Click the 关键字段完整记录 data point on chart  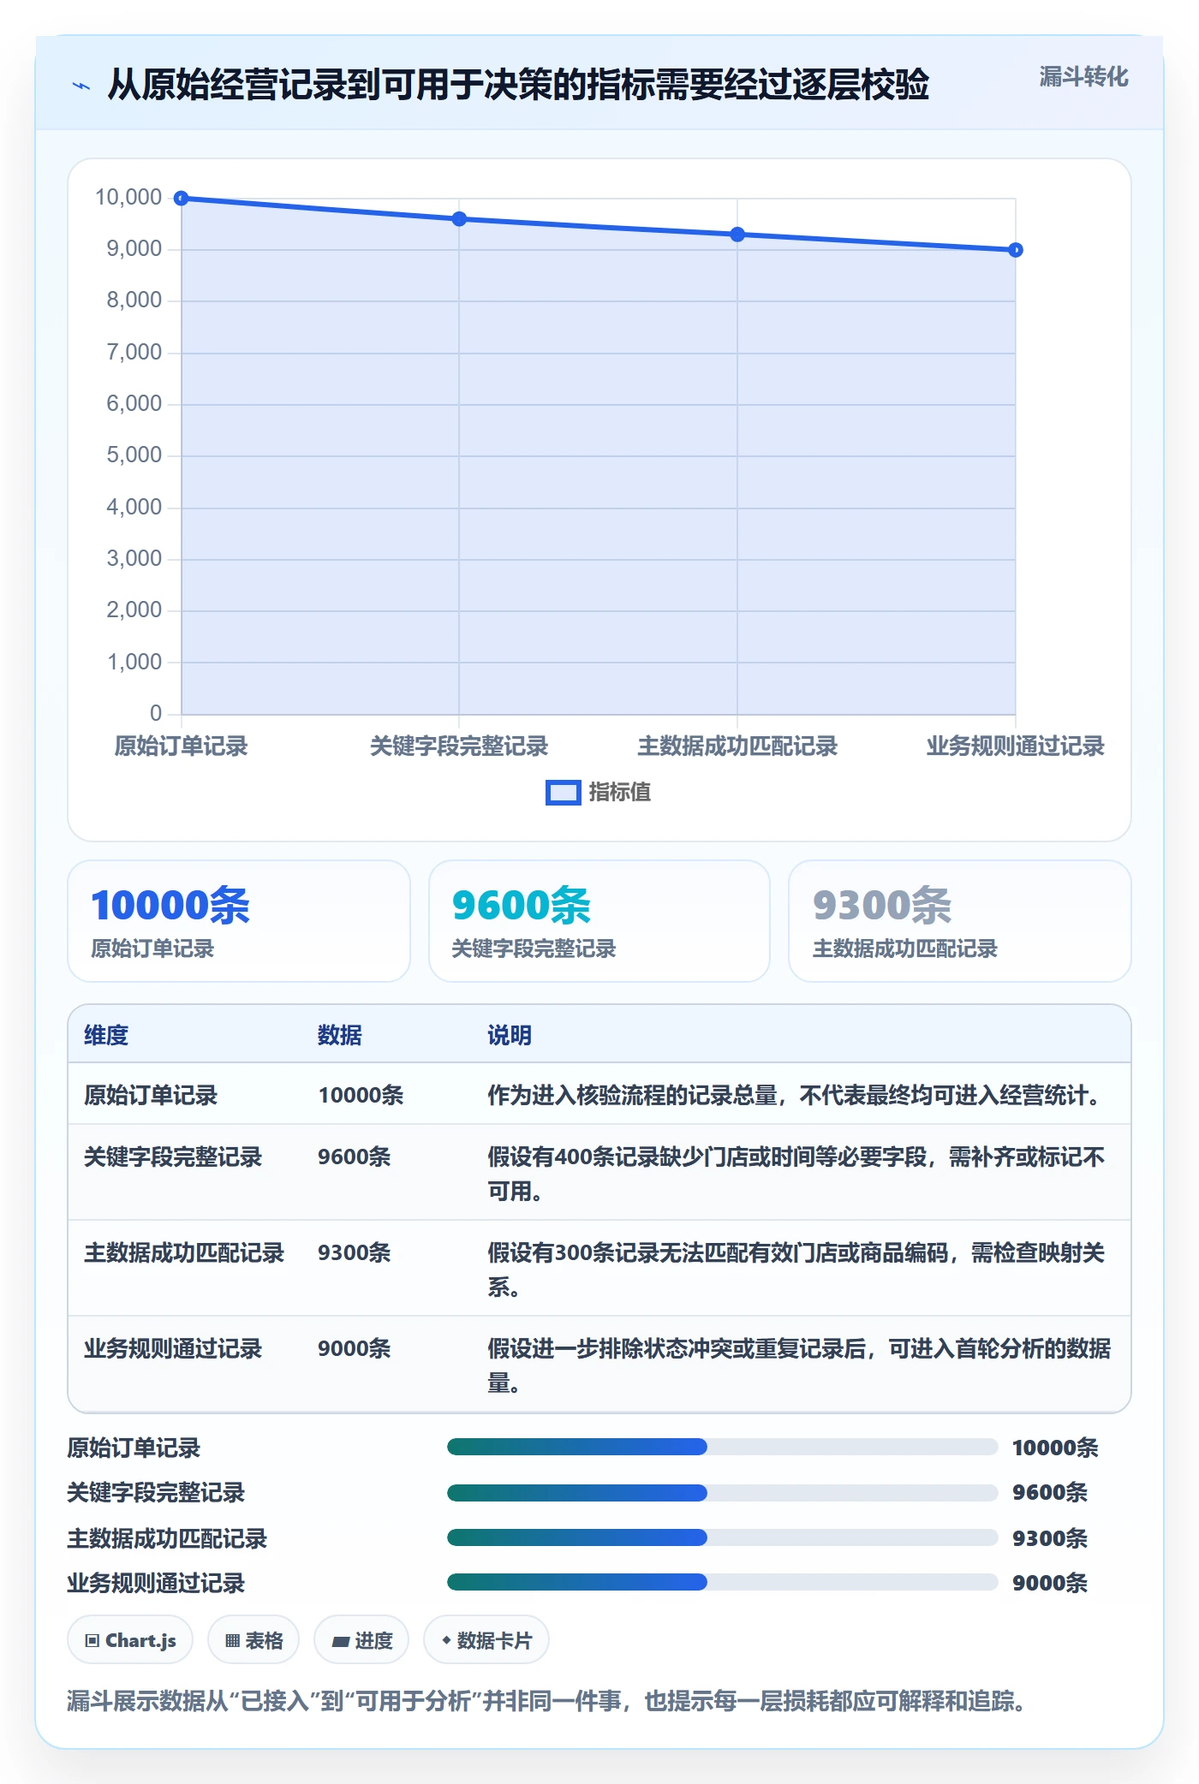click(x=459, y=219)
